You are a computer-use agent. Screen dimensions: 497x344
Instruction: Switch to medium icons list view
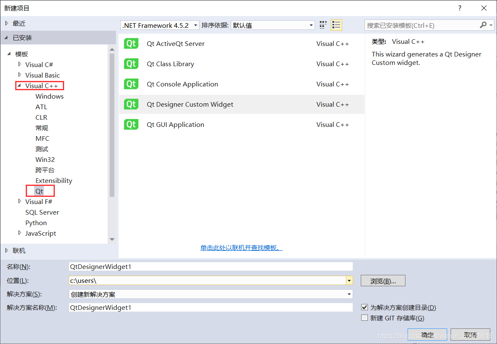pyautogui.click(x=336, y=25)
